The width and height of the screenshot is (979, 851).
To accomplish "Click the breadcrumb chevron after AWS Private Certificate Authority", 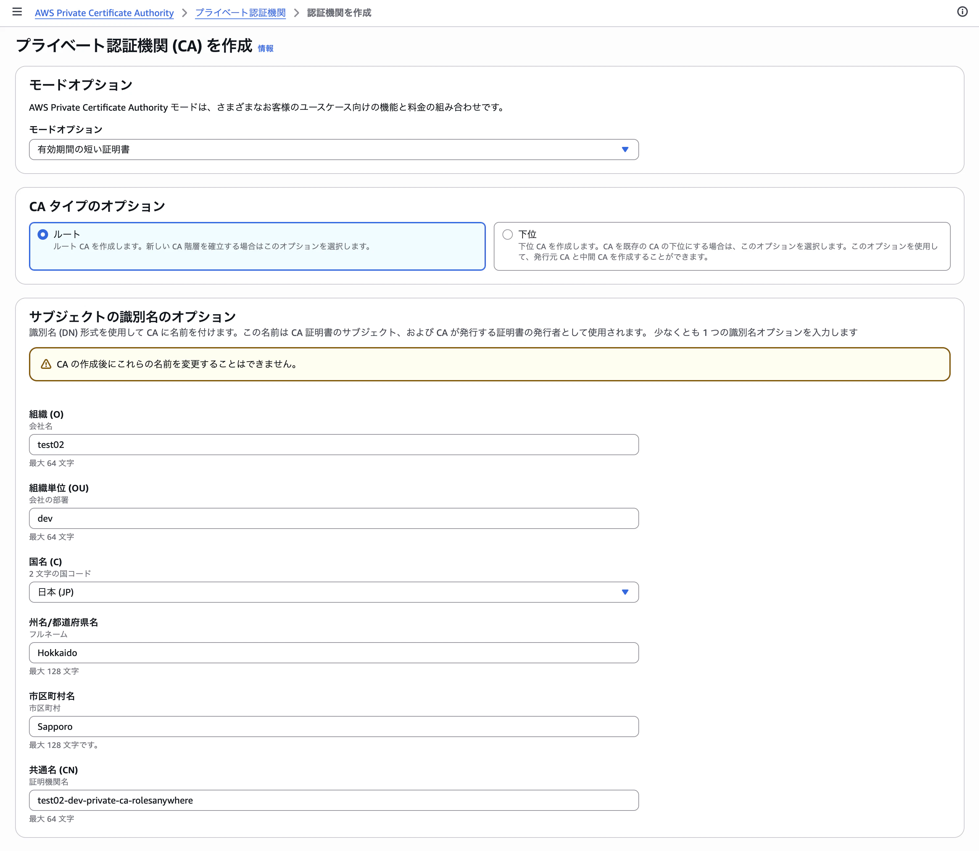I will pyautogui.click(x=185, y=13).
